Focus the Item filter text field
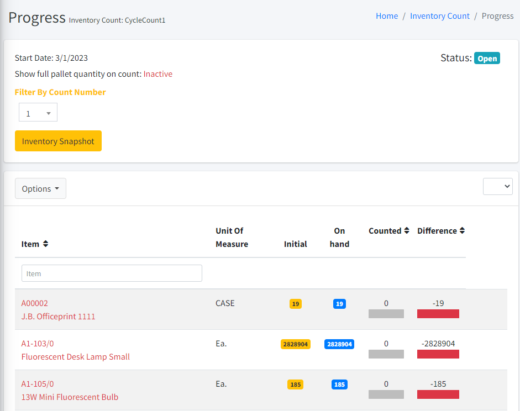The width and height of the screenshot is (520, 411). coord(112,273)
